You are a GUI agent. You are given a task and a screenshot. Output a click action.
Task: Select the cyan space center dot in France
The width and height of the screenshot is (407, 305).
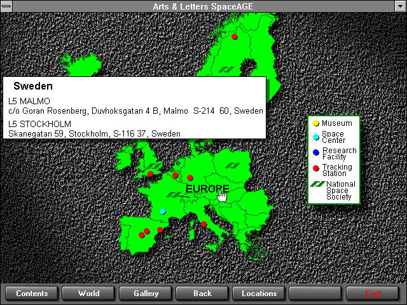tap(163, 212)
